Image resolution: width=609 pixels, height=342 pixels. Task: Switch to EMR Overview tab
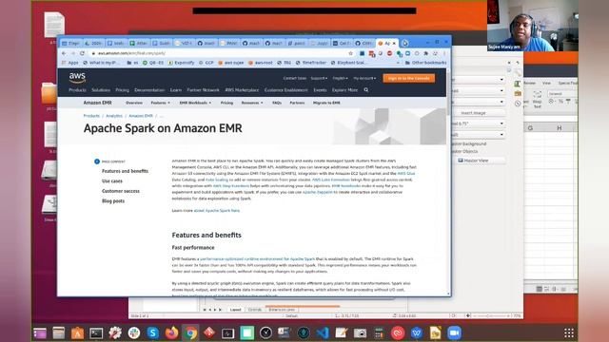pos(134,103)
